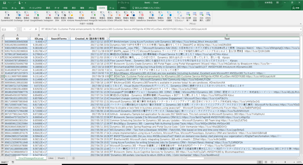The image size is (303, 165).
Task: Open the Created_At column filter dropdown
Action: pyautogui.click(x=108, y=39)
